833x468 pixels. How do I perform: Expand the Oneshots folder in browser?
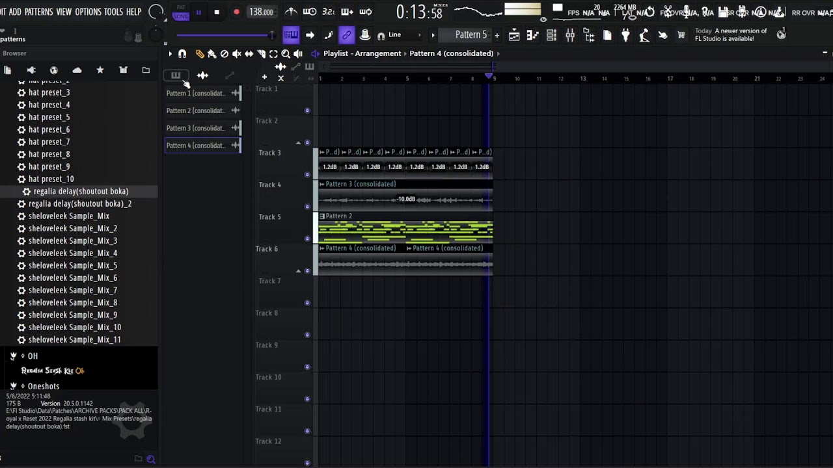click(x=44, y=386)
